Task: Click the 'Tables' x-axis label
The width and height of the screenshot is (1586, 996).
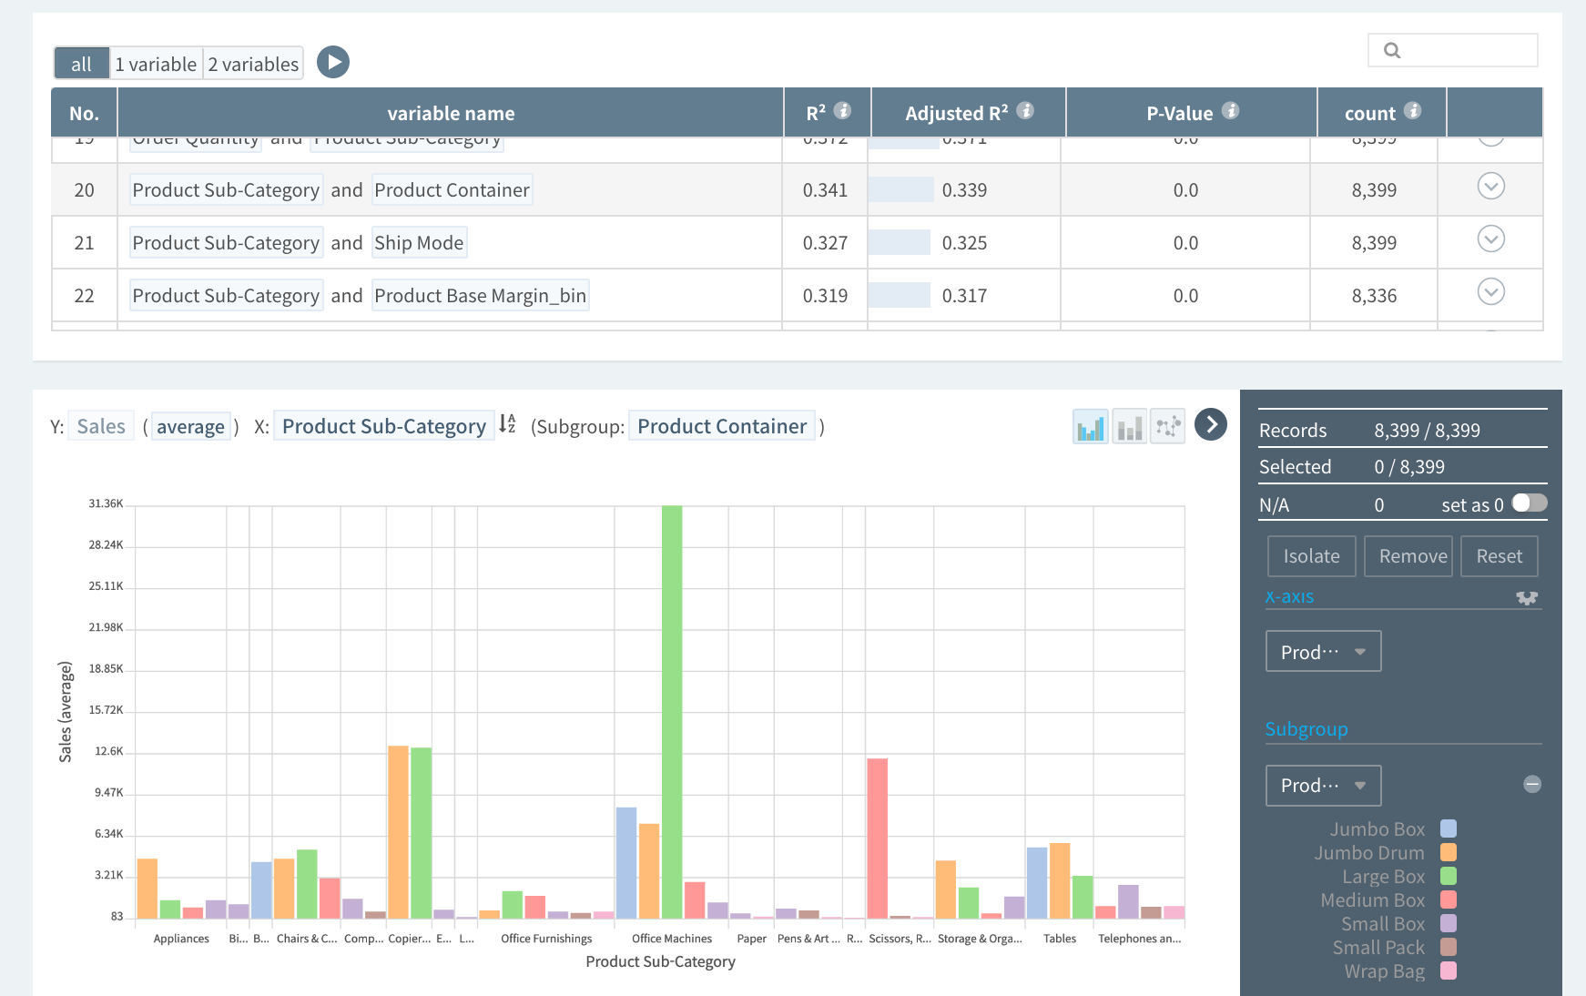Action: point(1060,939)
